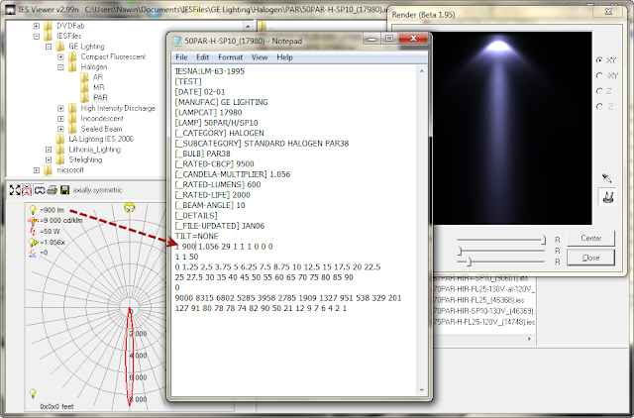
Task: Expand the Sitelighting folder node
Action: 49,159
